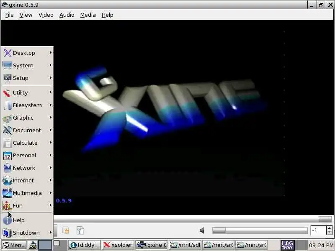Image resolution: width=335 pixels, height=251 pixels.
Task: Open the View menu in gxine
Action: pyautogui.click(x=26, y=15)
